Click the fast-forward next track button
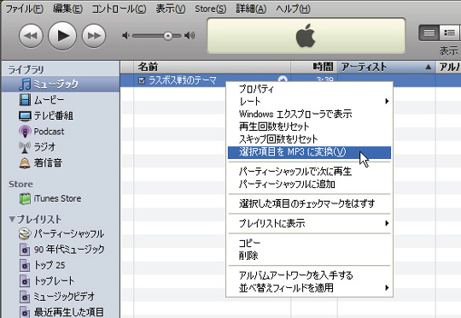Viewport: 461px width, 318px height. click(94, 36)
